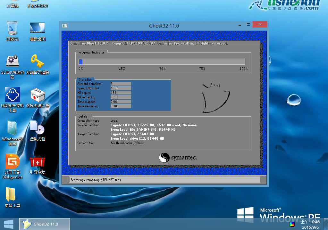Open the 虚拟光驱 virtual drive tool
Screen dimensions: 328x230
37,129
